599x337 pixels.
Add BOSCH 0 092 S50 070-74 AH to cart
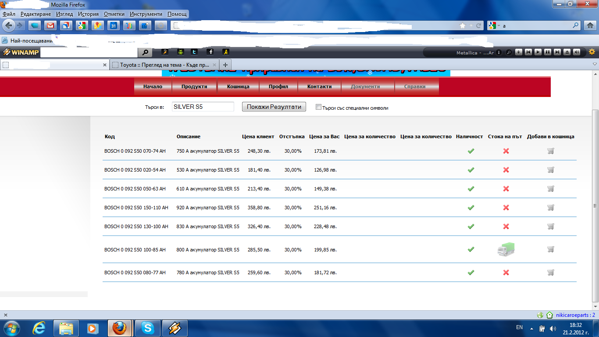551,151
